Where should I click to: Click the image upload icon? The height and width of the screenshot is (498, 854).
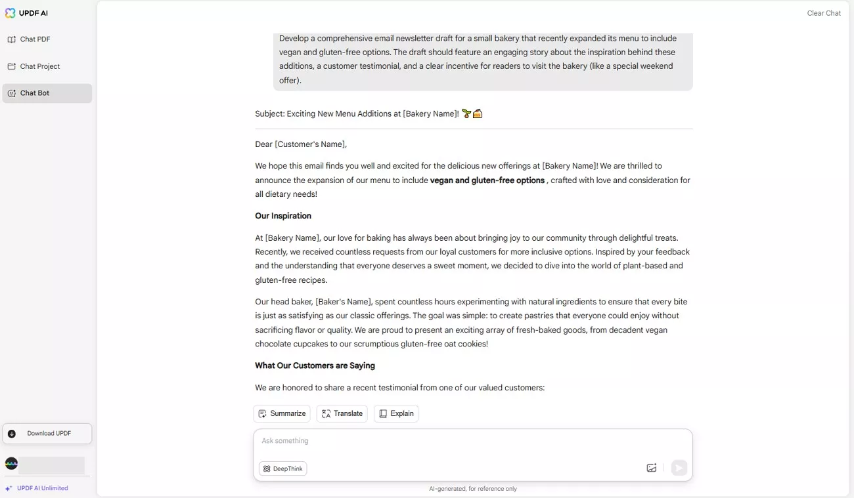pyautogui.click(x=651, y=468)
